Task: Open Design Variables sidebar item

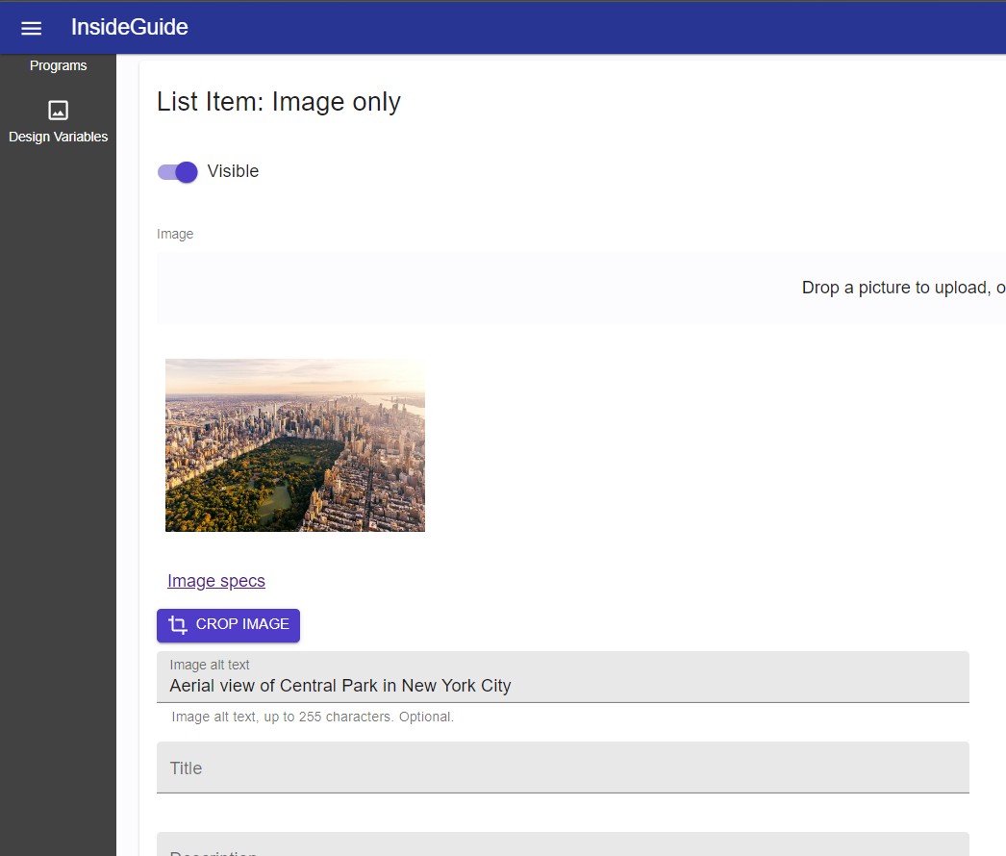Action: tap(58, 122)
